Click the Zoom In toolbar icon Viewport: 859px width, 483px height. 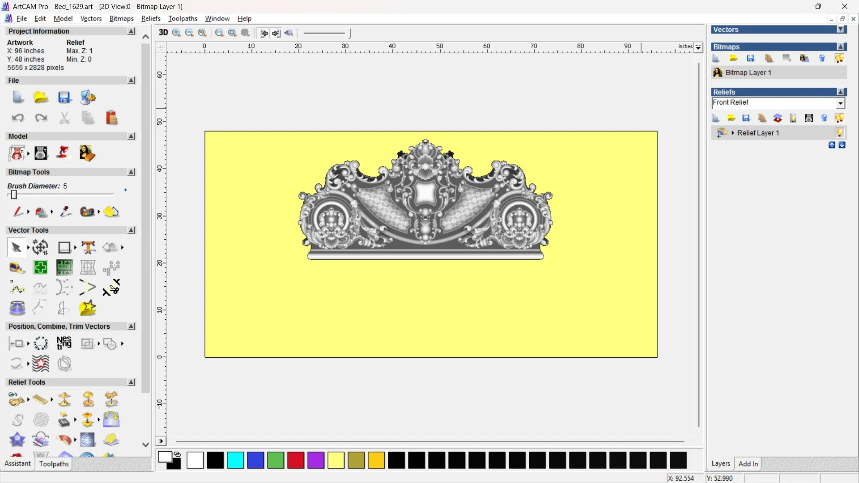[177, 33]
